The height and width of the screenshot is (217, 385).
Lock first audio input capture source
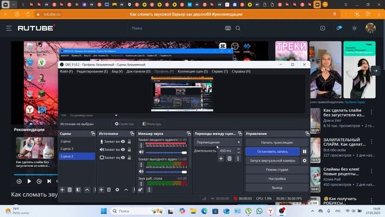(x=129, y=142)
